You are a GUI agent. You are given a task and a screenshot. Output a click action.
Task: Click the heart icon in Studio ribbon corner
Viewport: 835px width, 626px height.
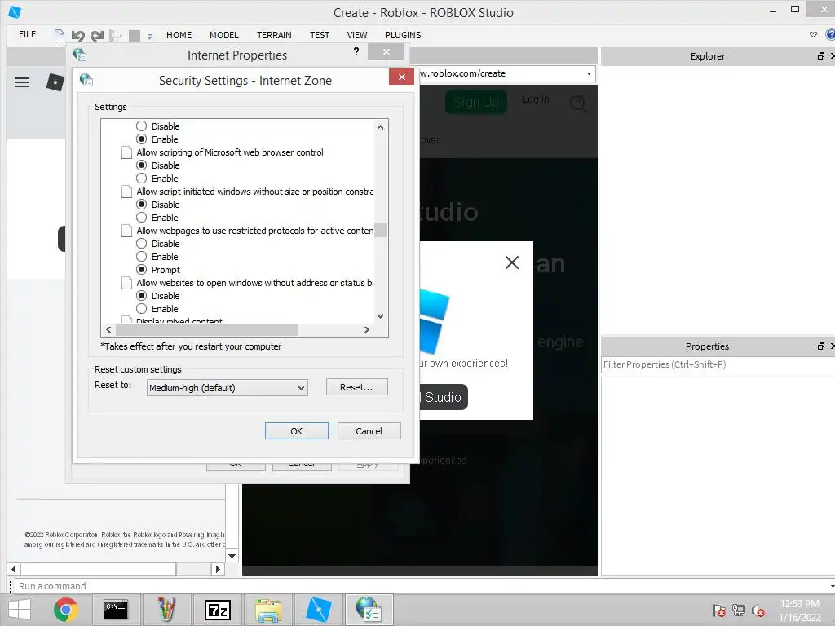point(813,34)
